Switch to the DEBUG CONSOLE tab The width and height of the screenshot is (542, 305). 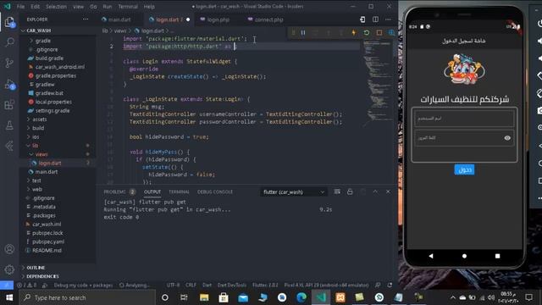coord(215,192)
